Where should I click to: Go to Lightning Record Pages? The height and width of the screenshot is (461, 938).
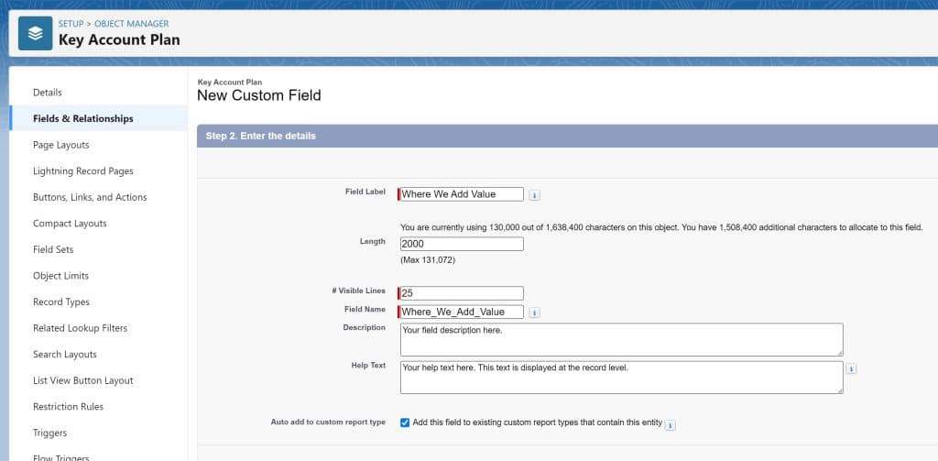coord(82,171)
